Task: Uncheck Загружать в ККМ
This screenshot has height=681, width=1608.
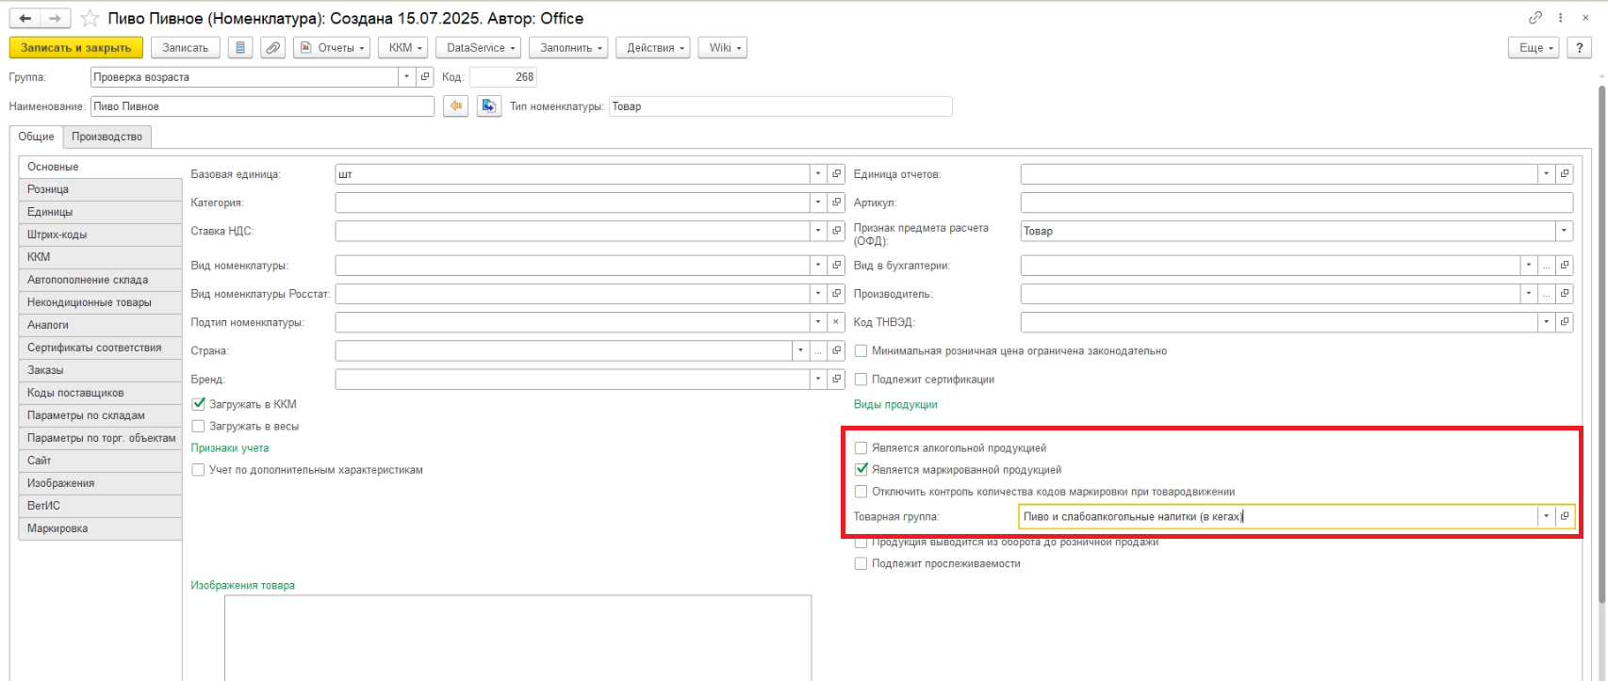Action: coord(198,404)
